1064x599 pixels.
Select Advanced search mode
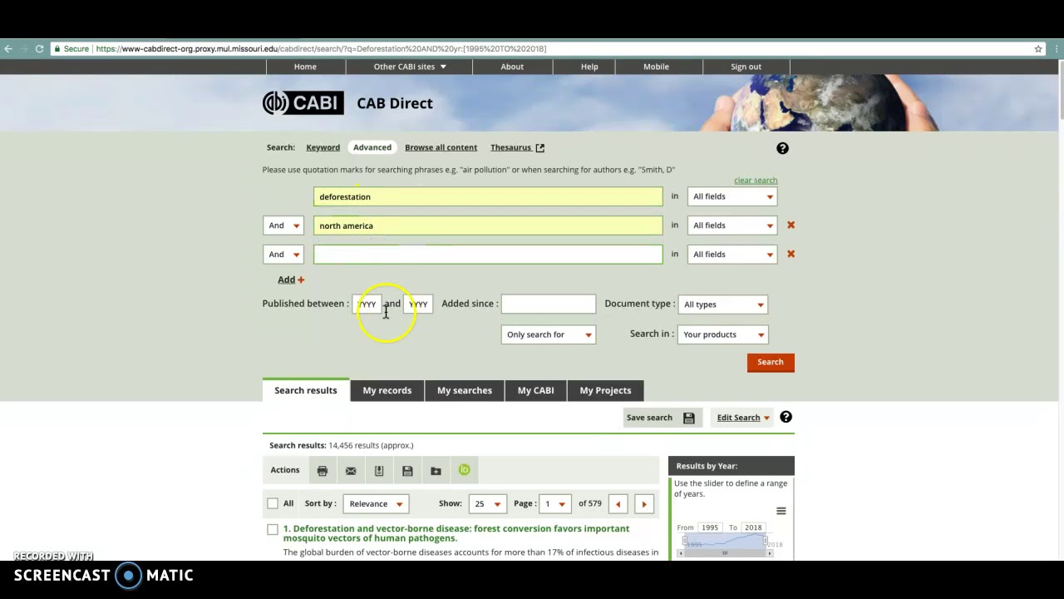[372, 147]
